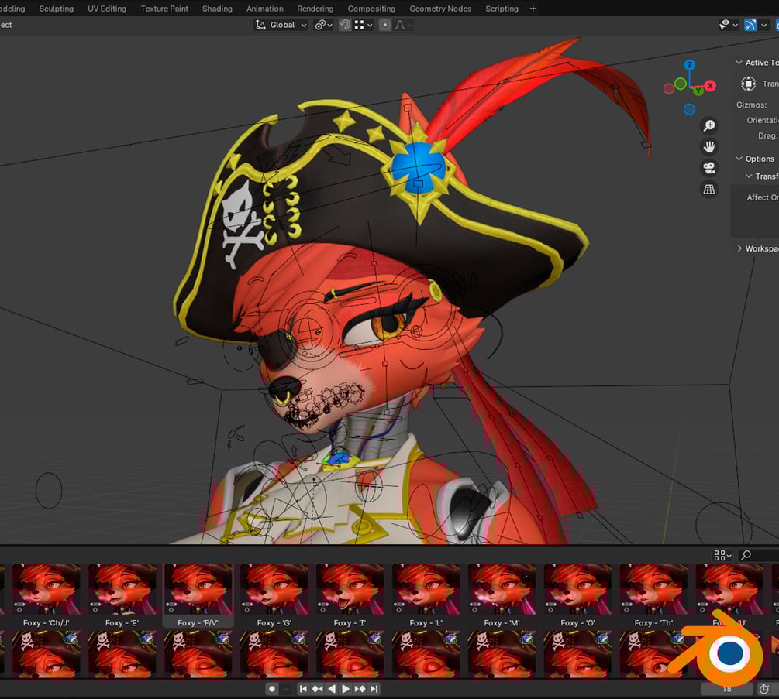This screenshot has width=779, height=699.
Task: Open the snapping options dropdown
Action: pyautogui.click(x=364, y=25)
